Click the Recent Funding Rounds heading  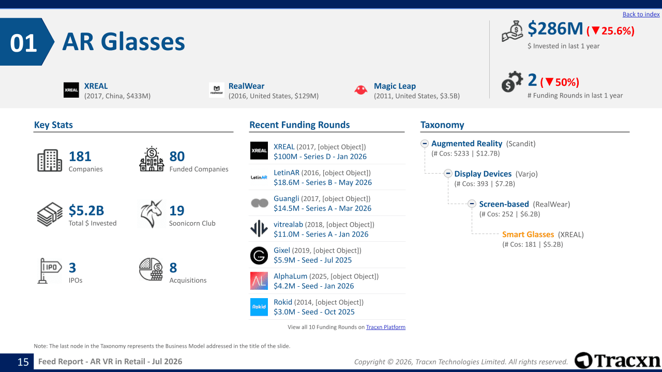point(299,125)
